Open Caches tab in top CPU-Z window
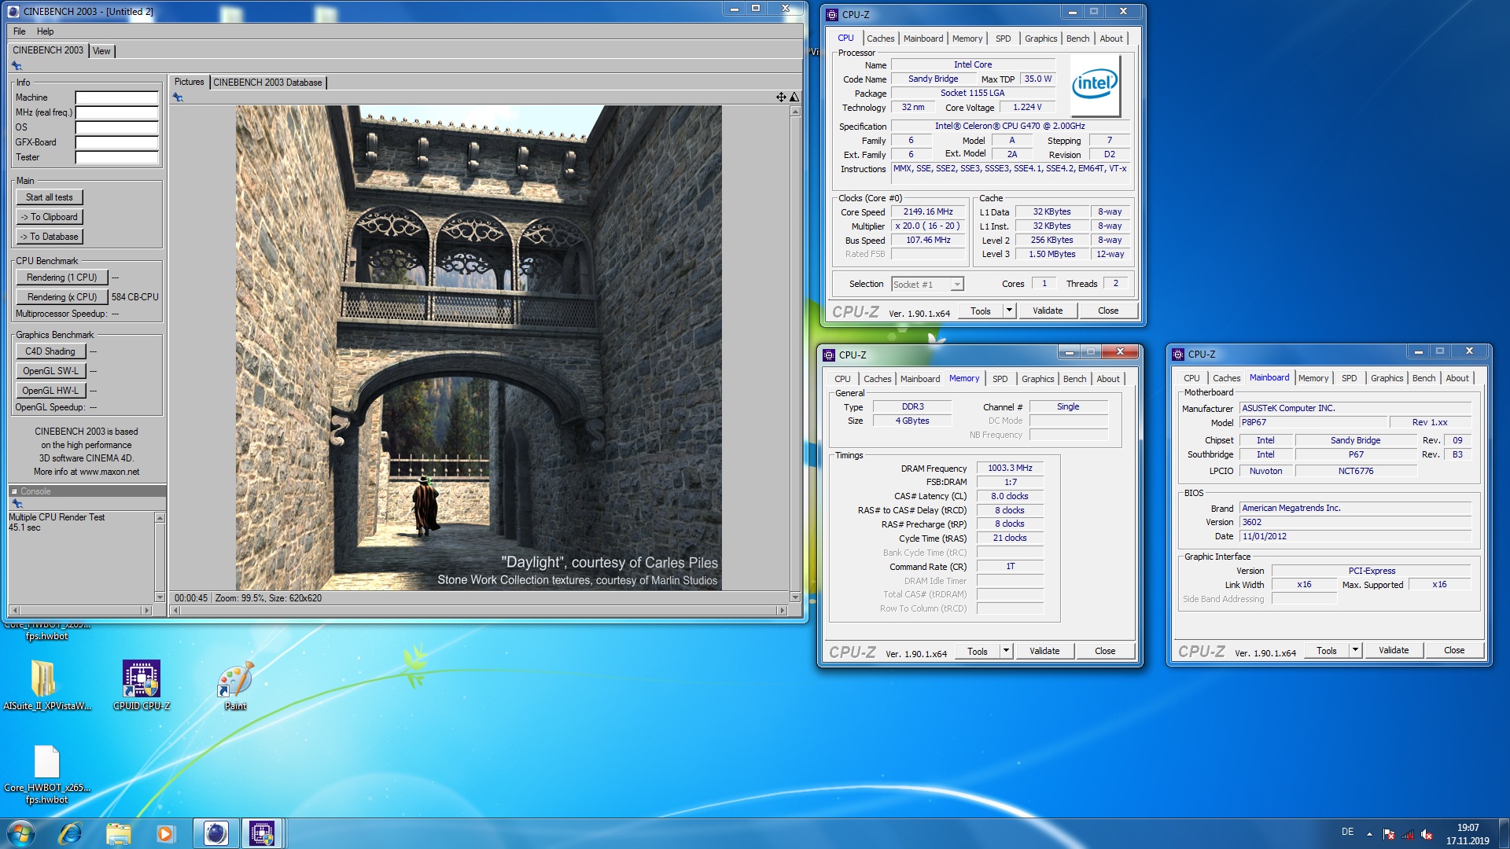 coord(880,39)
